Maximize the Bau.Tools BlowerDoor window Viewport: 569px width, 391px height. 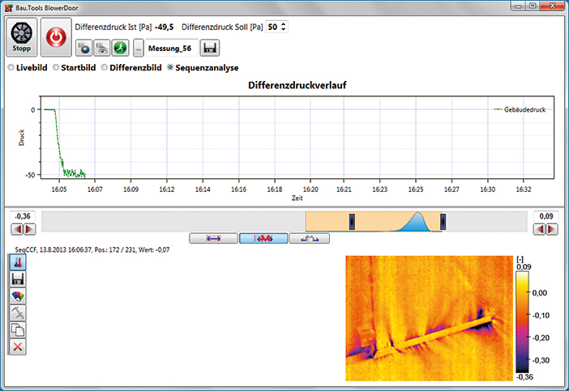(533, 6)
